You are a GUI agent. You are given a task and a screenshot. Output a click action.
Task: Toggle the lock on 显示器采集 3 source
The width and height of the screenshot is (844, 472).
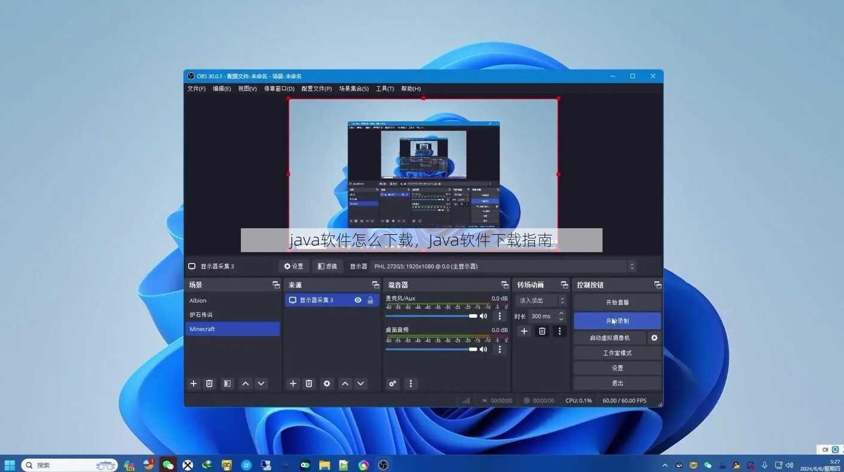click(x=371, y=300)
